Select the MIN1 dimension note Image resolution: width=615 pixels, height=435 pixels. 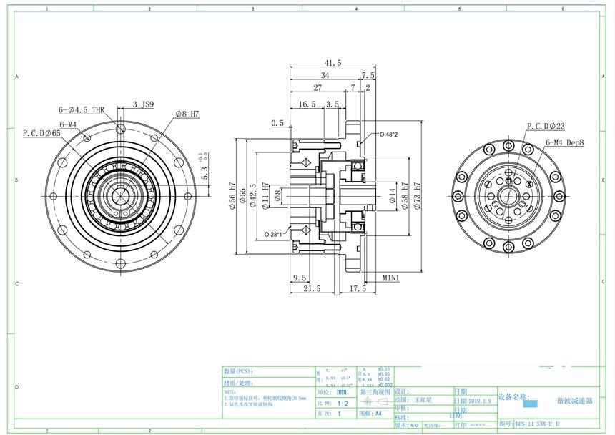click(390, 277)
